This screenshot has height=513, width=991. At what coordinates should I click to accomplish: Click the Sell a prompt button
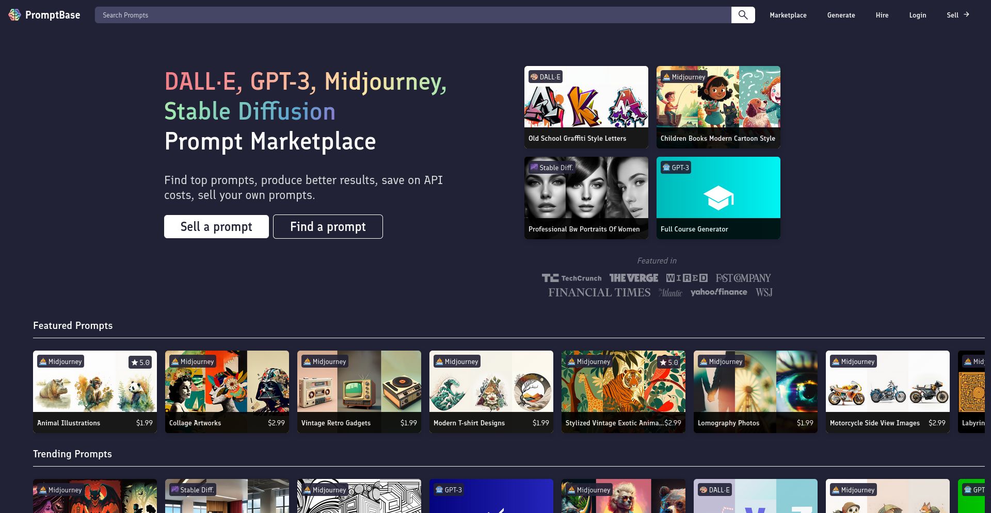[x=216, y=226]
